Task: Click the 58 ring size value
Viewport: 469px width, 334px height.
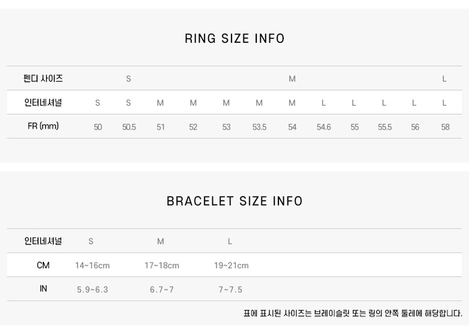Action: point(445,127)
